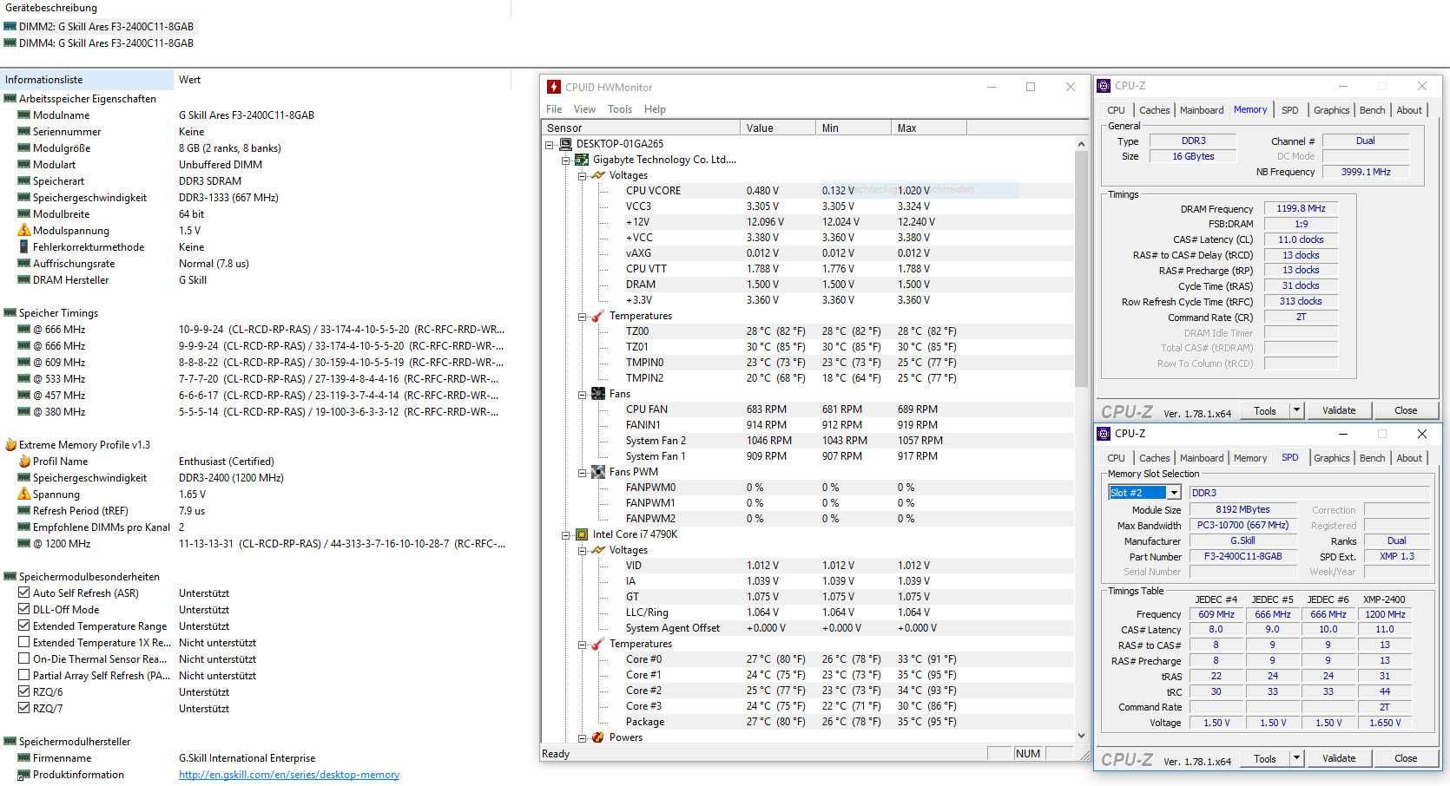
Task: Click the Fehlerkorrekturmethode row icon
Action: [x=24, y=247]
